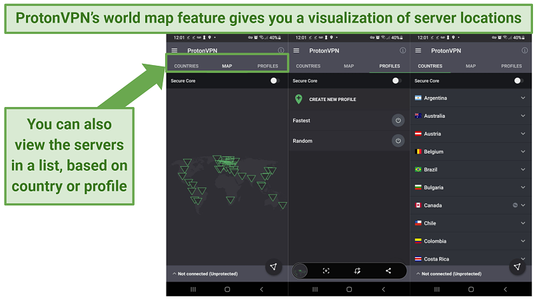Toggle Secure Core on map screen
Image resolution: width=537 pixels, height=301 pixels.
pos(274,80)
